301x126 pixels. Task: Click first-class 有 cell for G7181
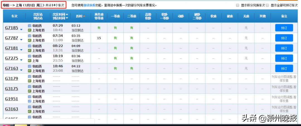[x=115, y=48]
